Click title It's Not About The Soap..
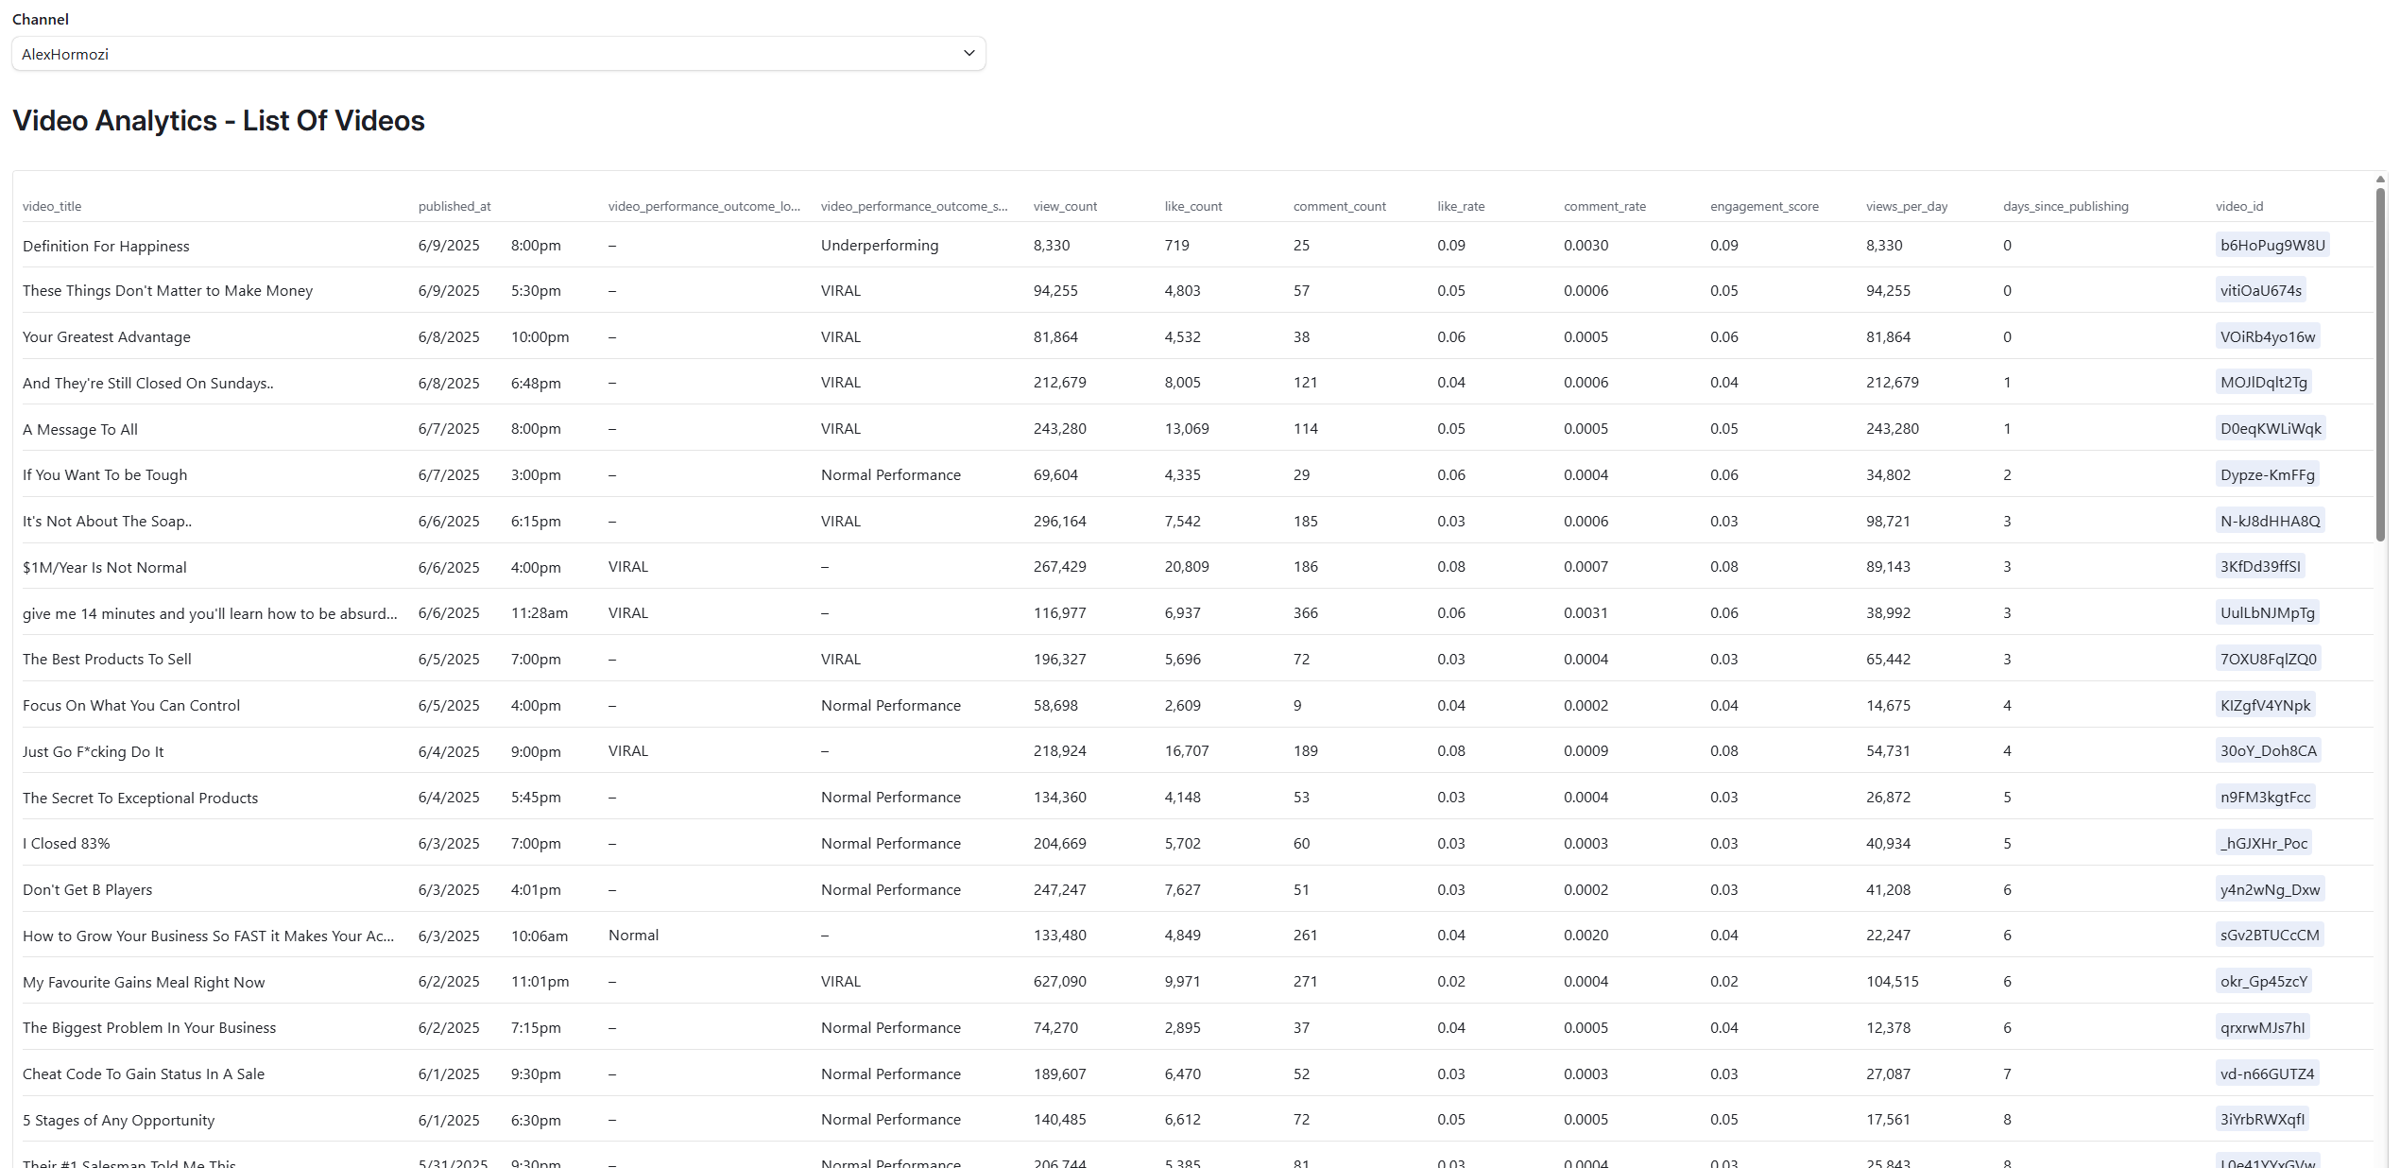The height and width of the screenshot is (1168, 2400). coord(107,522)
